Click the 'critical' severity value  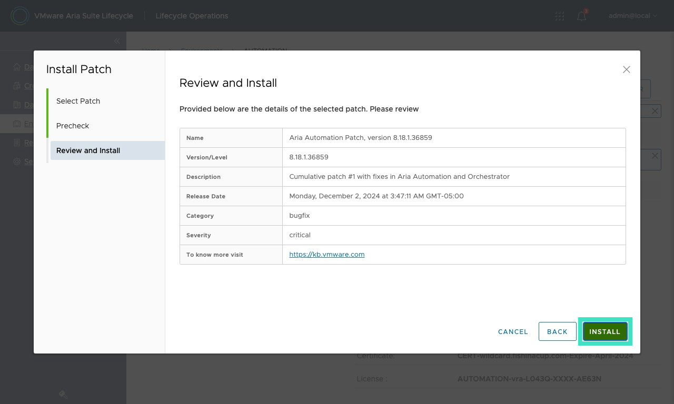coord(300,235)
